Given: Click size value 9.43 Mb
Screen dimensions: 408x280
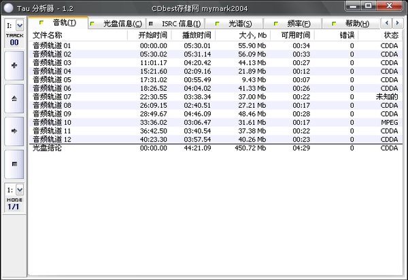Looking at the screenshot, I should [254, 80].
